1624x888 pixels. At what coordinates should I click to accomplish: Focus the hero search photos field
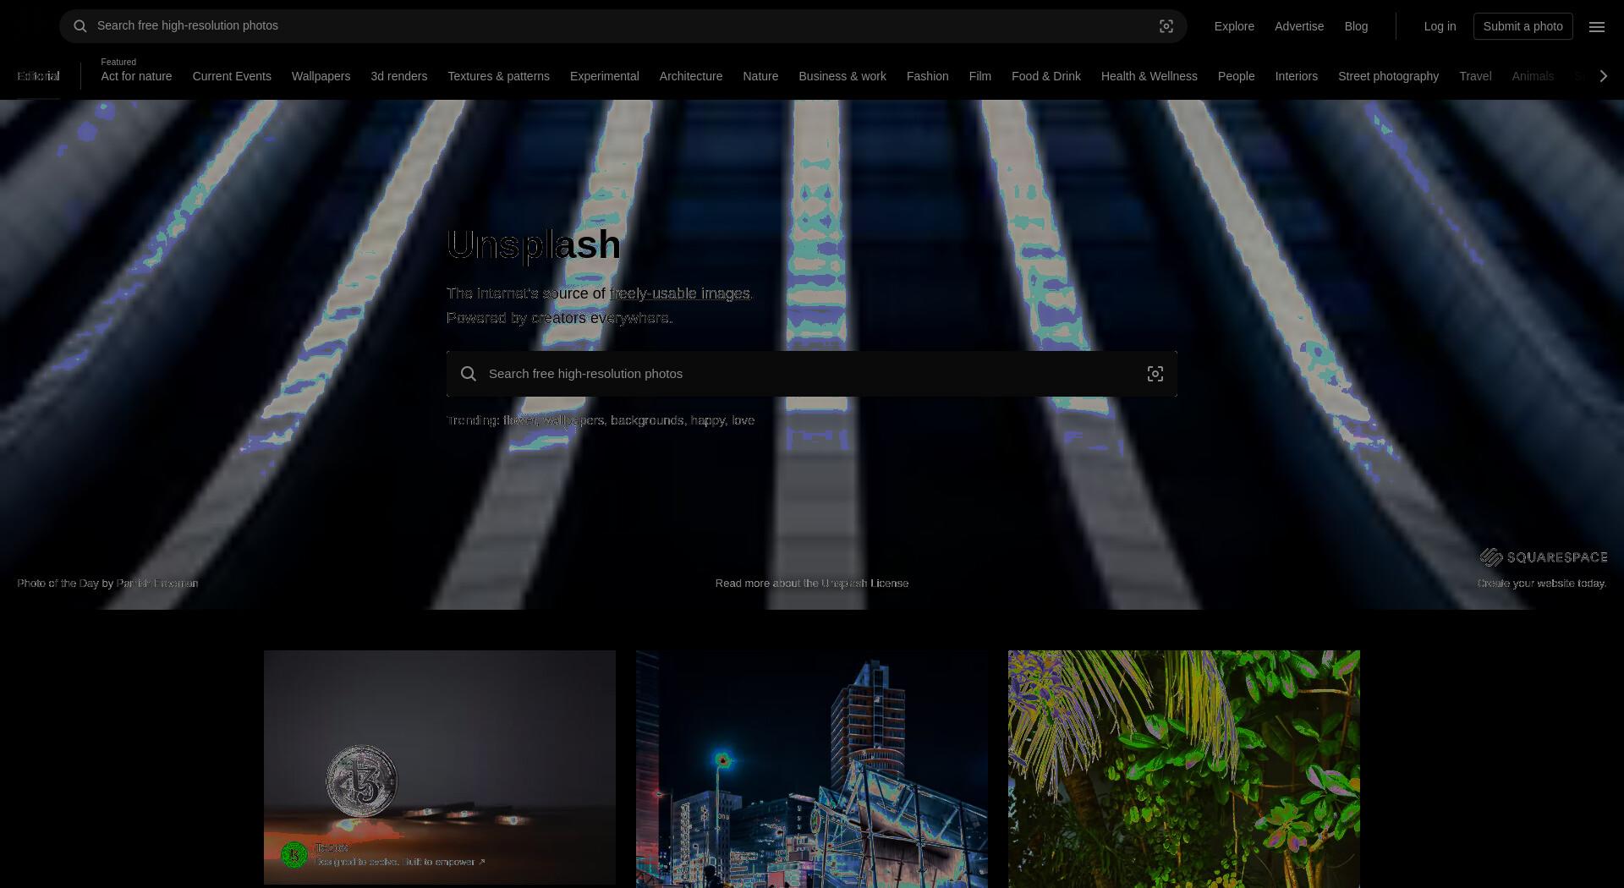(x=812, y=374)
